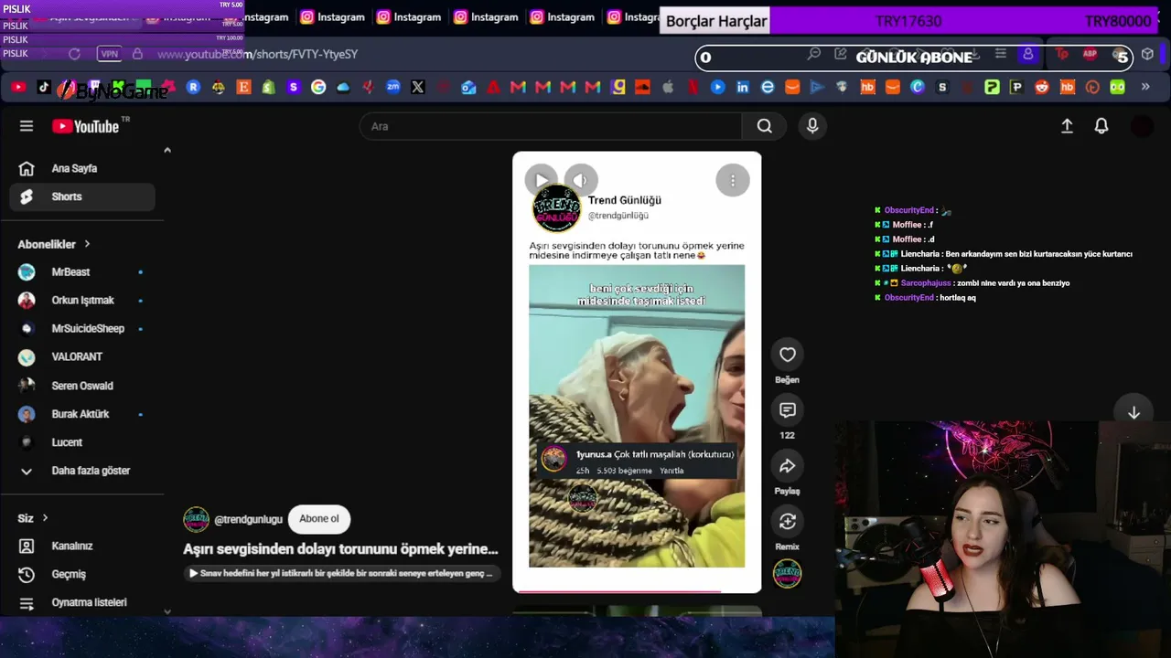
Task: Subscribe with the Abone ol button
Action: click(319, 519)
